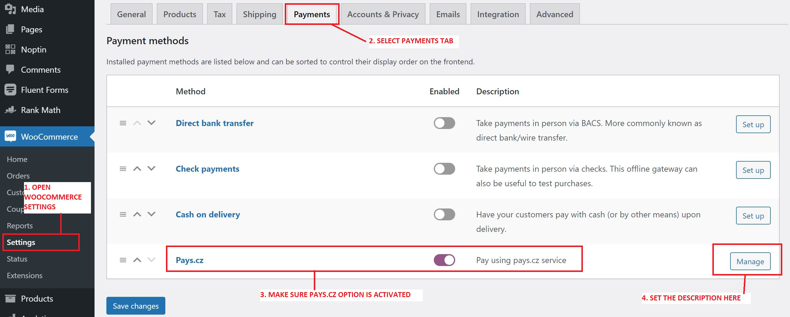This screenshot has height=317, width=790.
Task: Open the Direct bank transfer link
Action: pyautogui.click(x=215, y=123)
